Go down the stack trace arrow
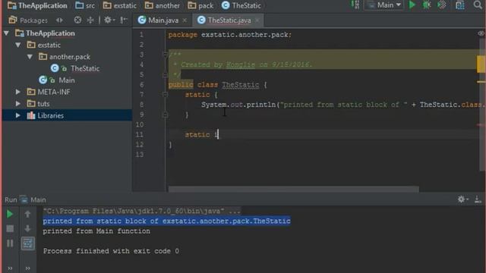The height and width of the screenshot is (273, 486). click(x=27, y=228)
